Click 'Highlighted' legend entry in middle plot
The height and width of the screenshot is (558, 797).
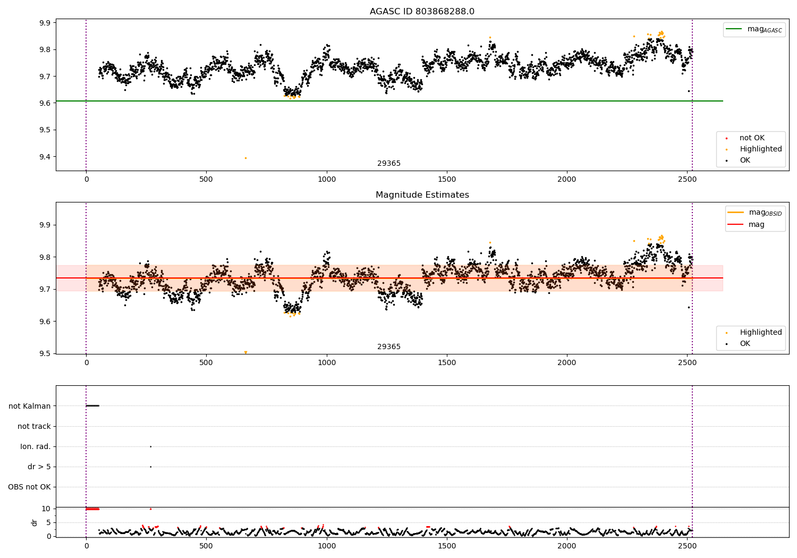760,333
